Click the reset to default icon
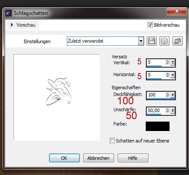 (178, 41)
